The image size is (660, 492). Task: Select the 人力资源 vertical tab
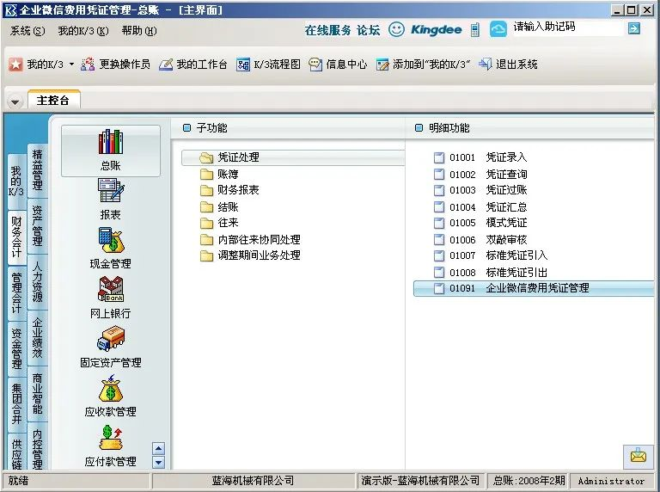(x=38, y=282)
